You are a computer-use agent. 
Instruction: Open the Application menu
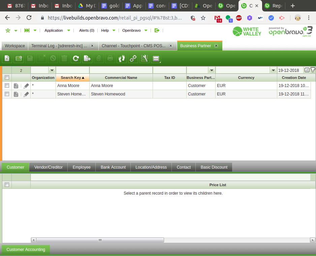click(x=54, y=30)
